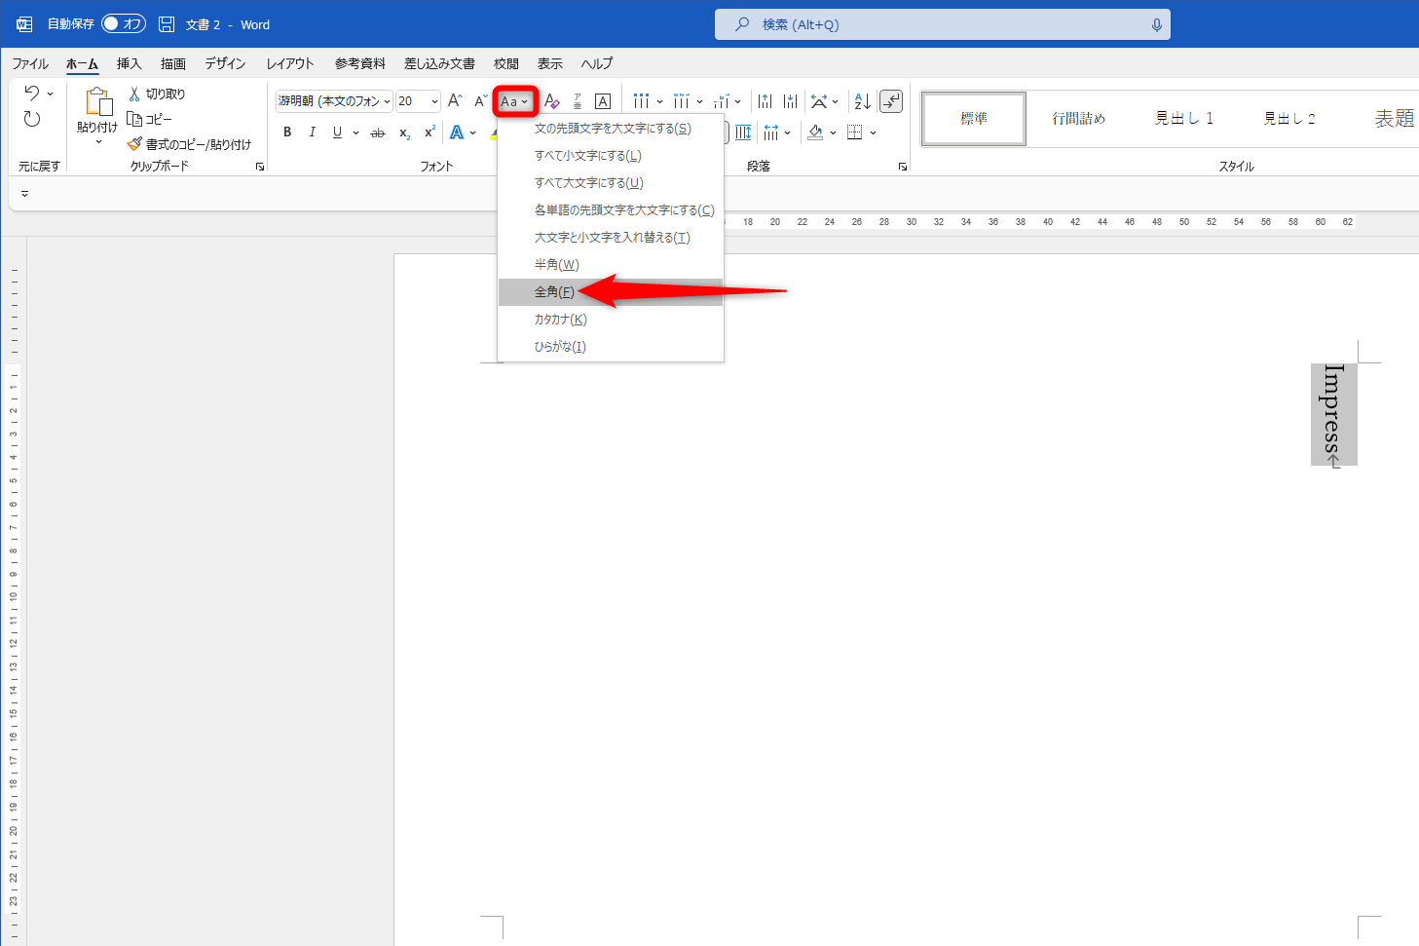Image resolution: width=1419 pixels, height=946 pixels.
Task: Apply the 見出し 2 style
Action: click(1289, 119)
